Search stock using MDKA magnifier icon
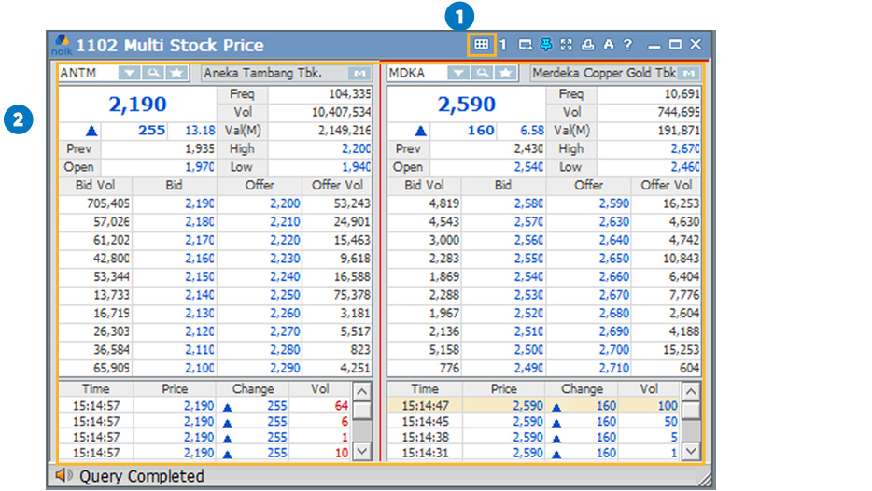 click(482, 73)
